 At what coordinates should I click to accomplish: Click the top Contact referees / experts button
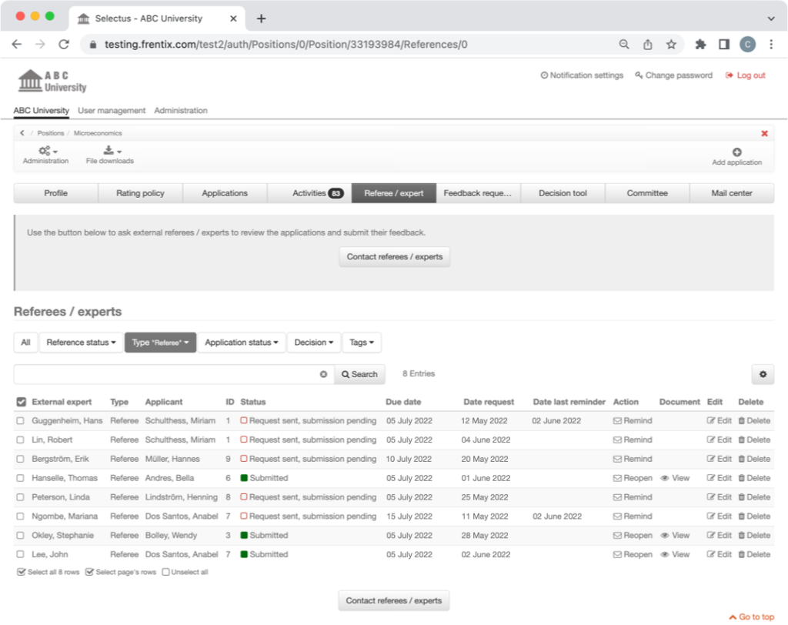tap(394, 256)
